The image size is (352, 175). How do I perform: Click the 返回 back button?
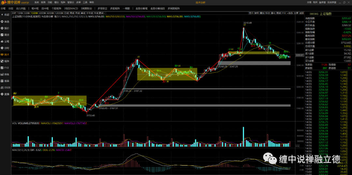point(302,13)
